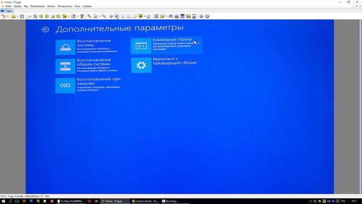This screenshot has width=362, height=204.
Task: Click the Вернуться к предыдущей сборке tile
Action: coord(165,65)
